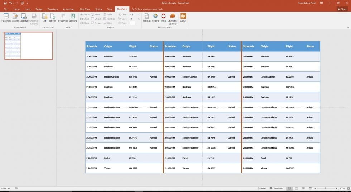The image size is (351, 192).
Task: Click the Slide 1 of 1 indicator
Action: [6, 188]
